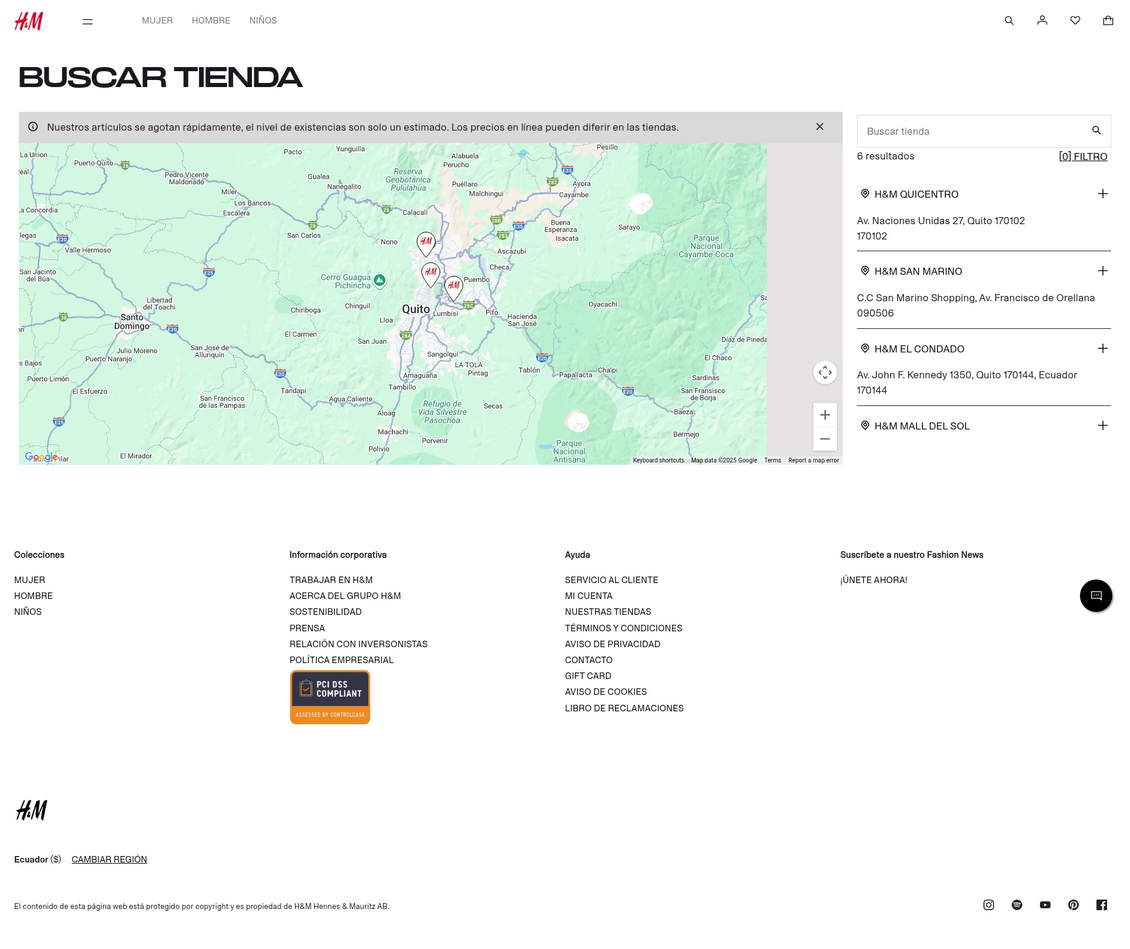Click Report a map error
The width and height of the screenshot is (1130, 949).
[x=813, y=461]
